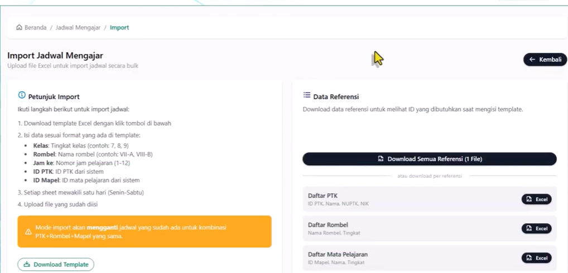Viewport: 568px width, 273px height.
Task: Click the Kembali back button
Action: [x=545, y=60]
